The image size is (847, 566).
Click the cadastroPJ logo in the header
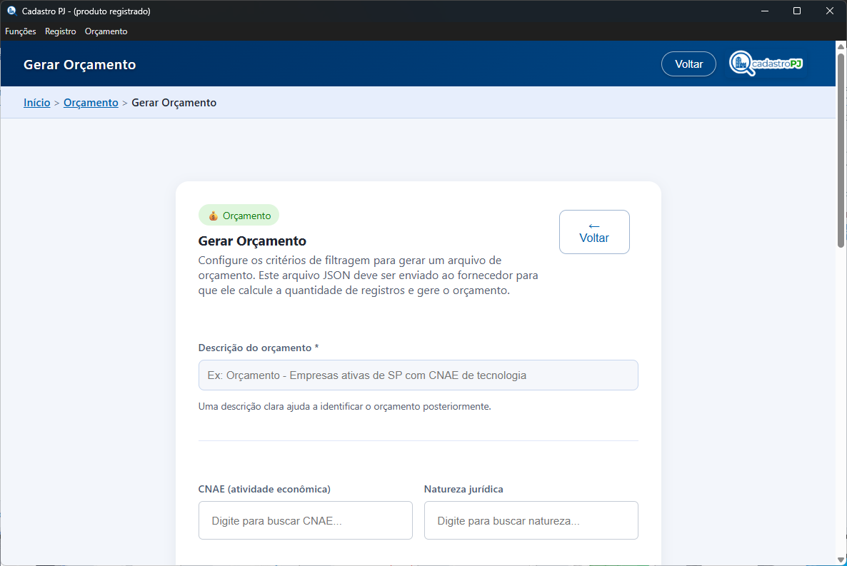click(766, 64)
